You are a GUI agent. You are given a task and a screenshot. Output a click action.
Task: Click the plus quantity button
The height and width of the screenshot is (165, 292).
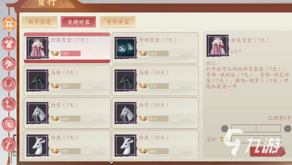288,129
